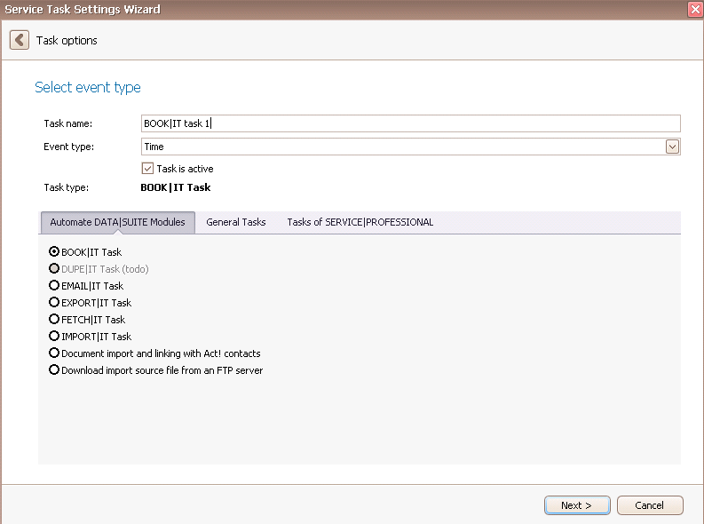
Task: Click the Task type: label
Action: click(x=66, y=187)
